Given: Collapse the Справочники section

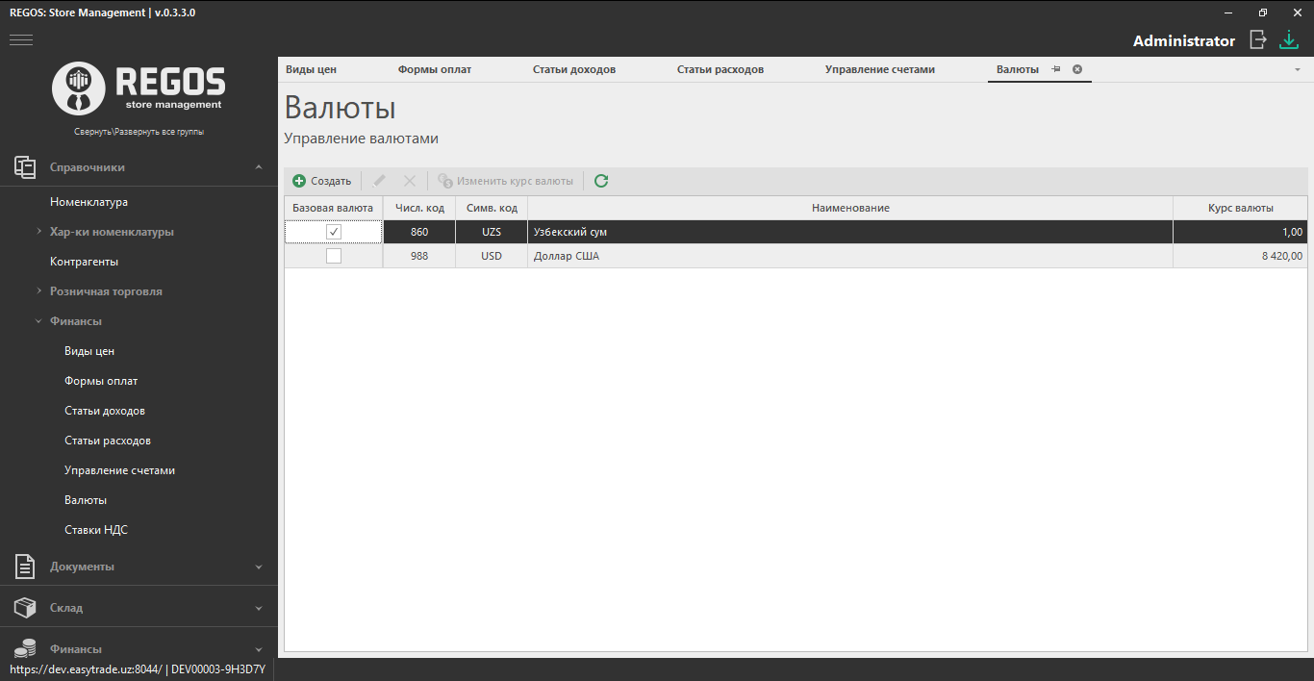Looking at the screenshot, I should pyautogui.click(x=259, y=167).
